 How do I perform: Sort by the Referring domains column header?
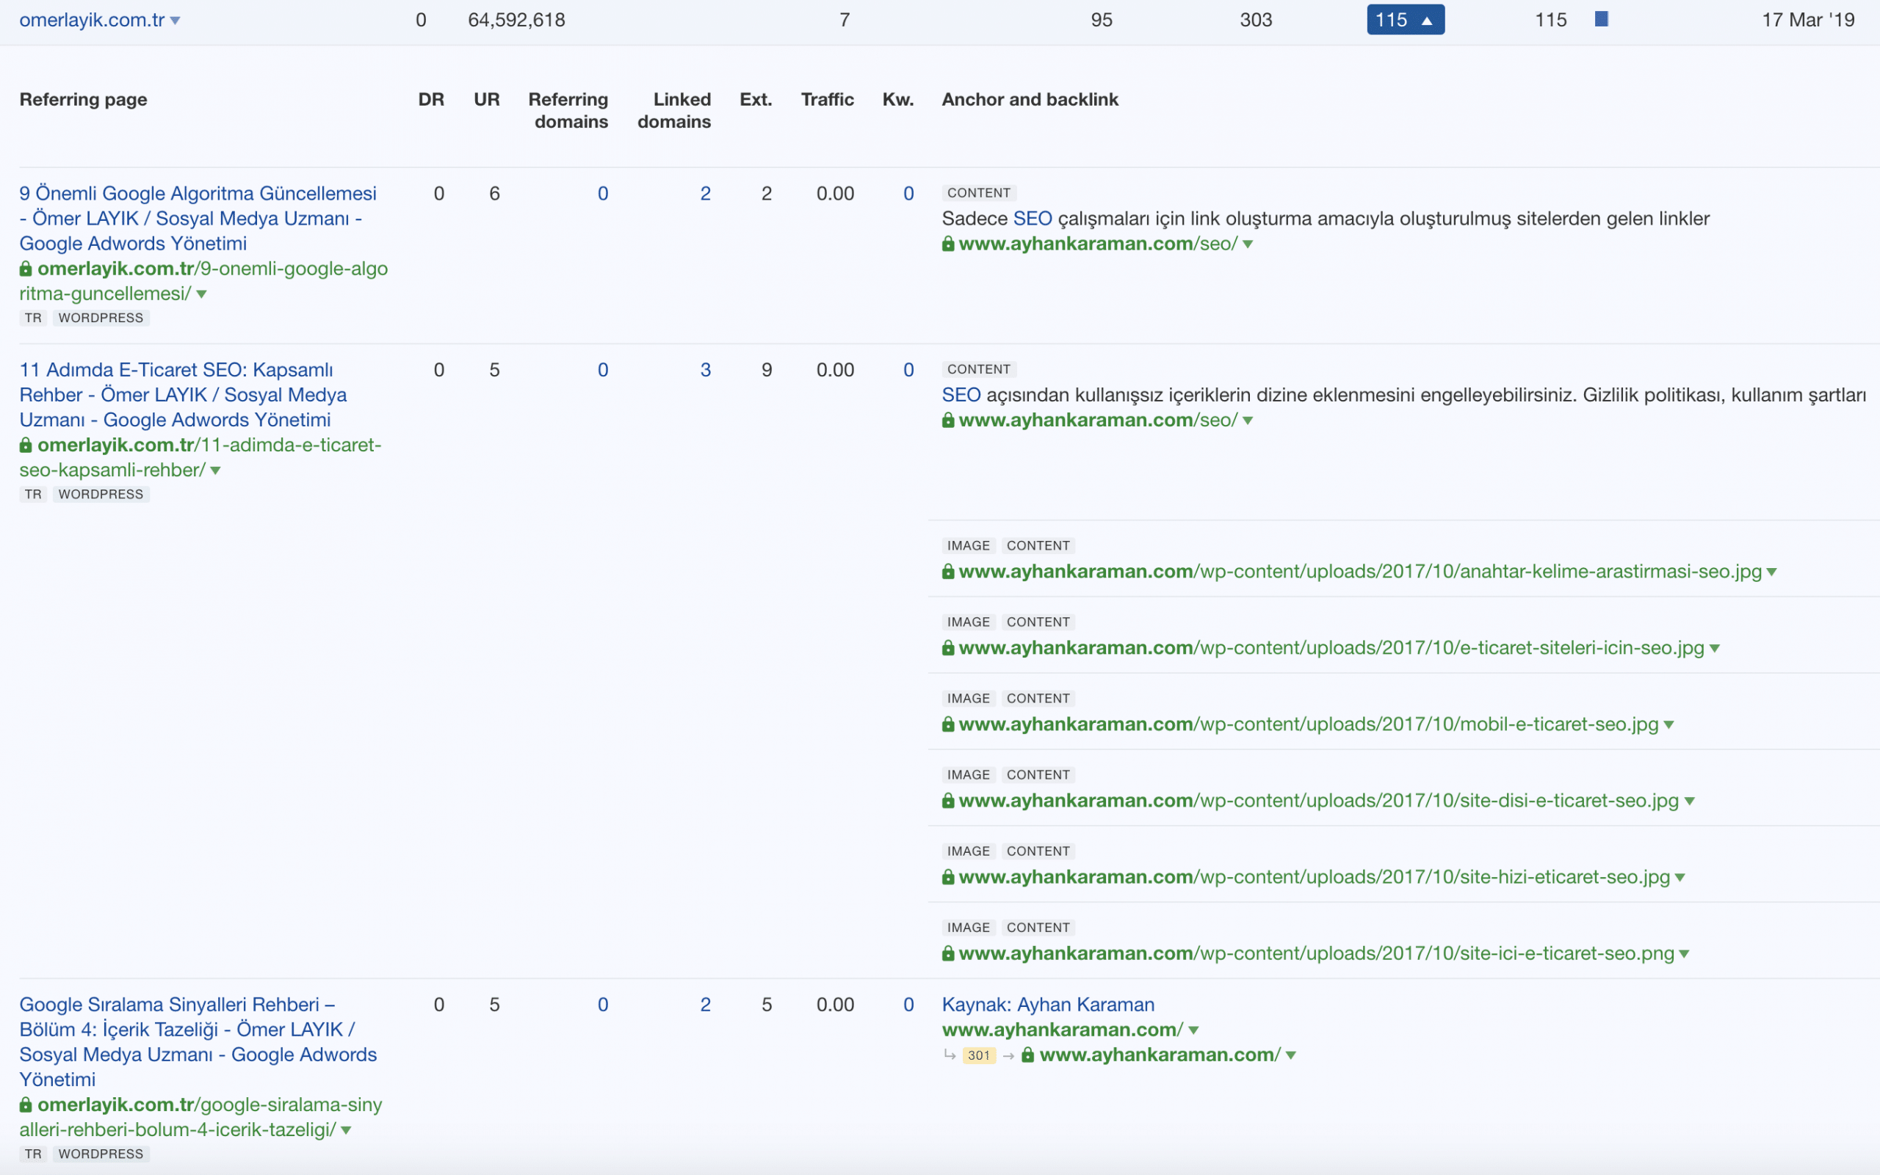(568, 110)
